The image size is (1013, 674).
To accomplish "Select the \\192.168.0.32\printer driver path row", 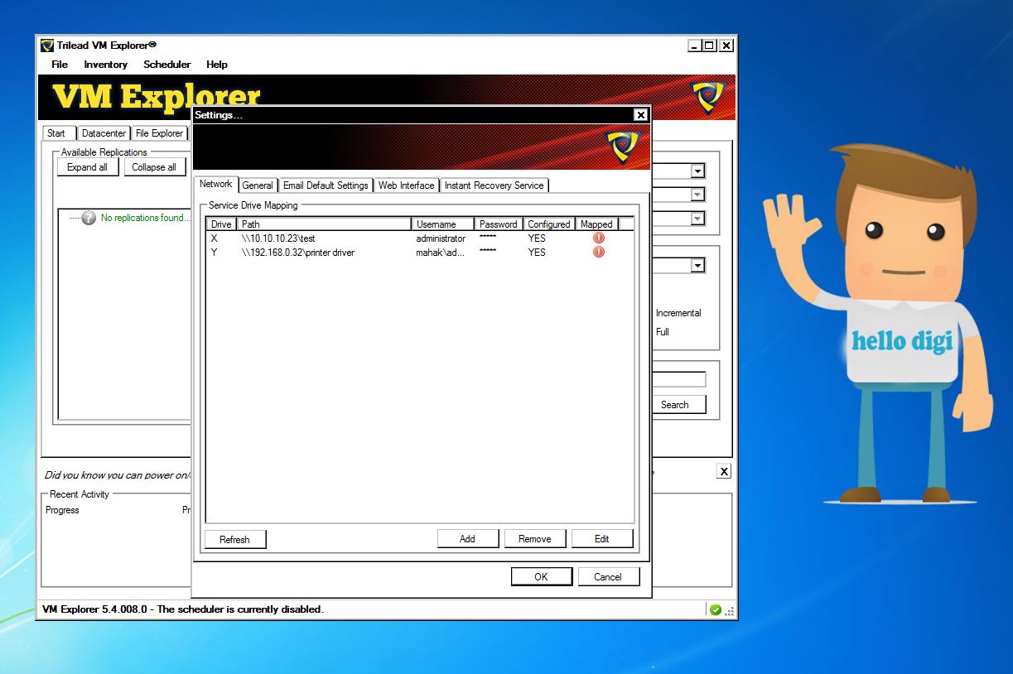I will coord(298,253).
